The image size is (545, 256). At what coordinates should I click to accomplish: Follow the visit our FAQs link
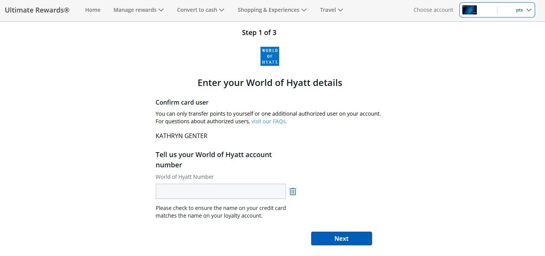[269, 121]
